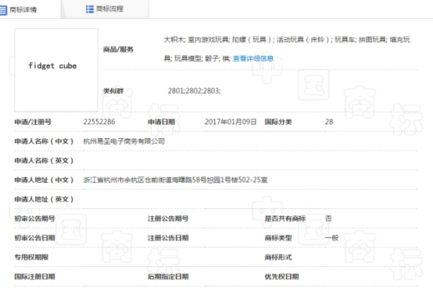Click the 一般 trademark type value
This screenshot has width=433, height=288.
[331, 238]
